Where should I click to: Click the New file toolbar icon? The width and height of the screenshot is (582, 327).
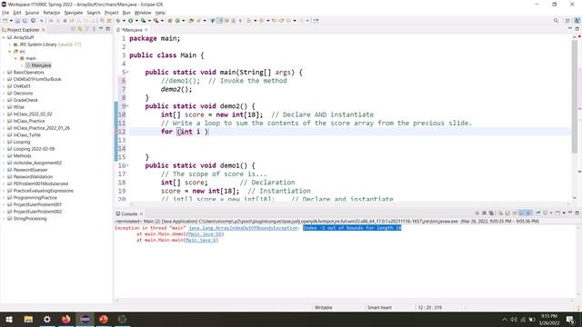[5, 21]
